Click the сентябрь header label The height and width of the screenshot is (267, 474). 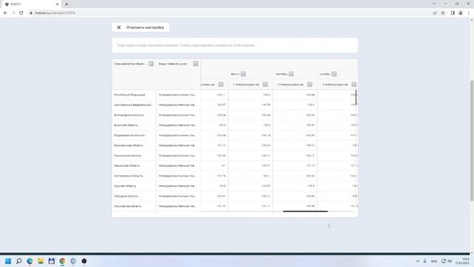click(x=281, y=74)
